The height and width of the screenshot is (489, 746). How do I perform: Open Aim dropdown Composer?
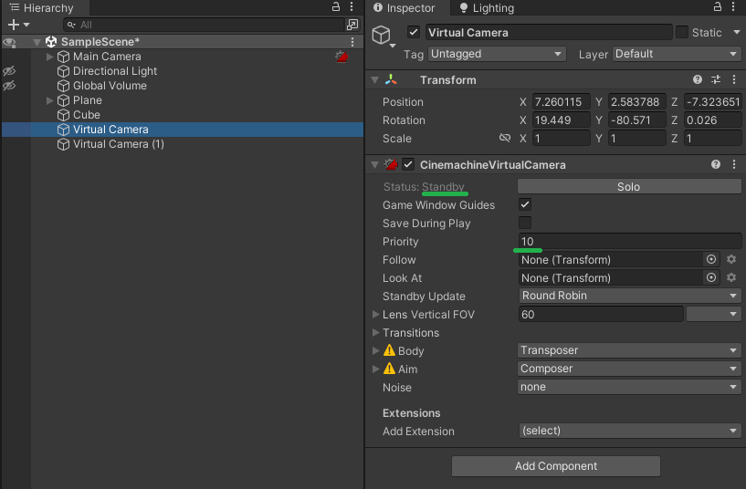tap(629, 369)
